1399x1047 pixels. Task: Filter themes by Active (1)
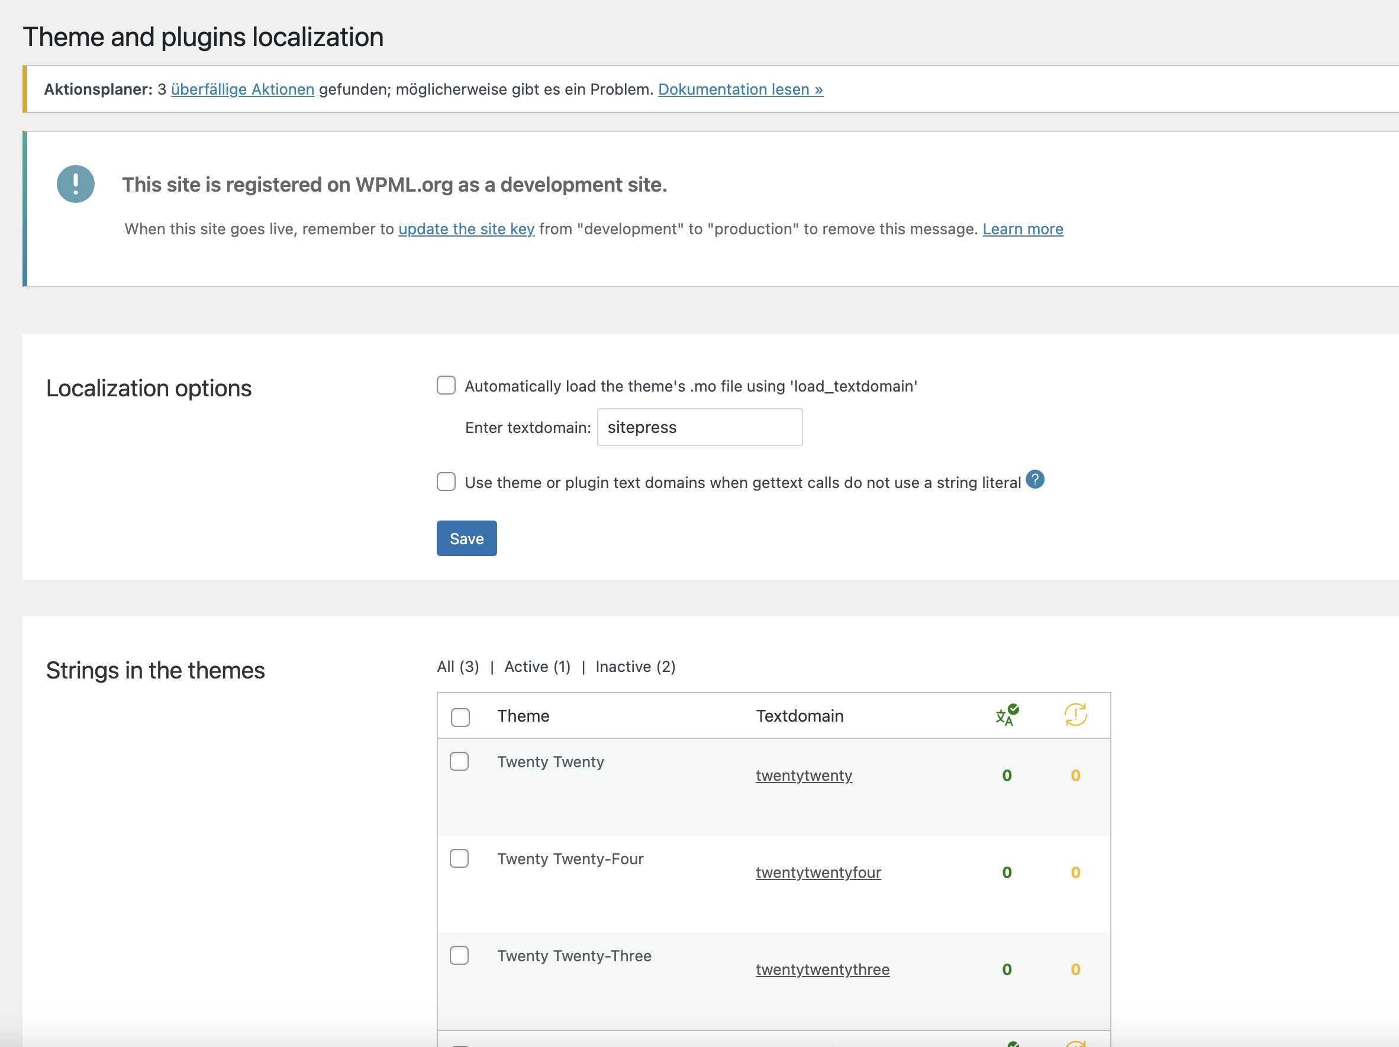537,667
